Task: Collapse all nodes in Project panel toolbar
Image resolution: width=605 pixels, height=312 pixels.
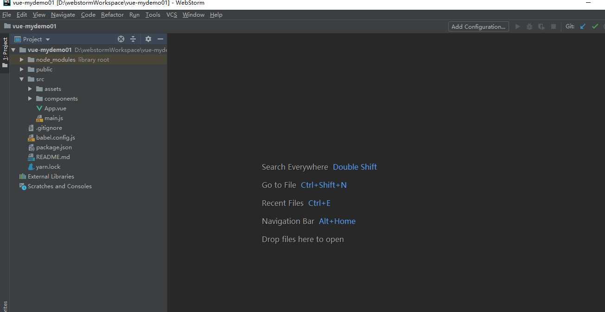Action: coord(133,39)
